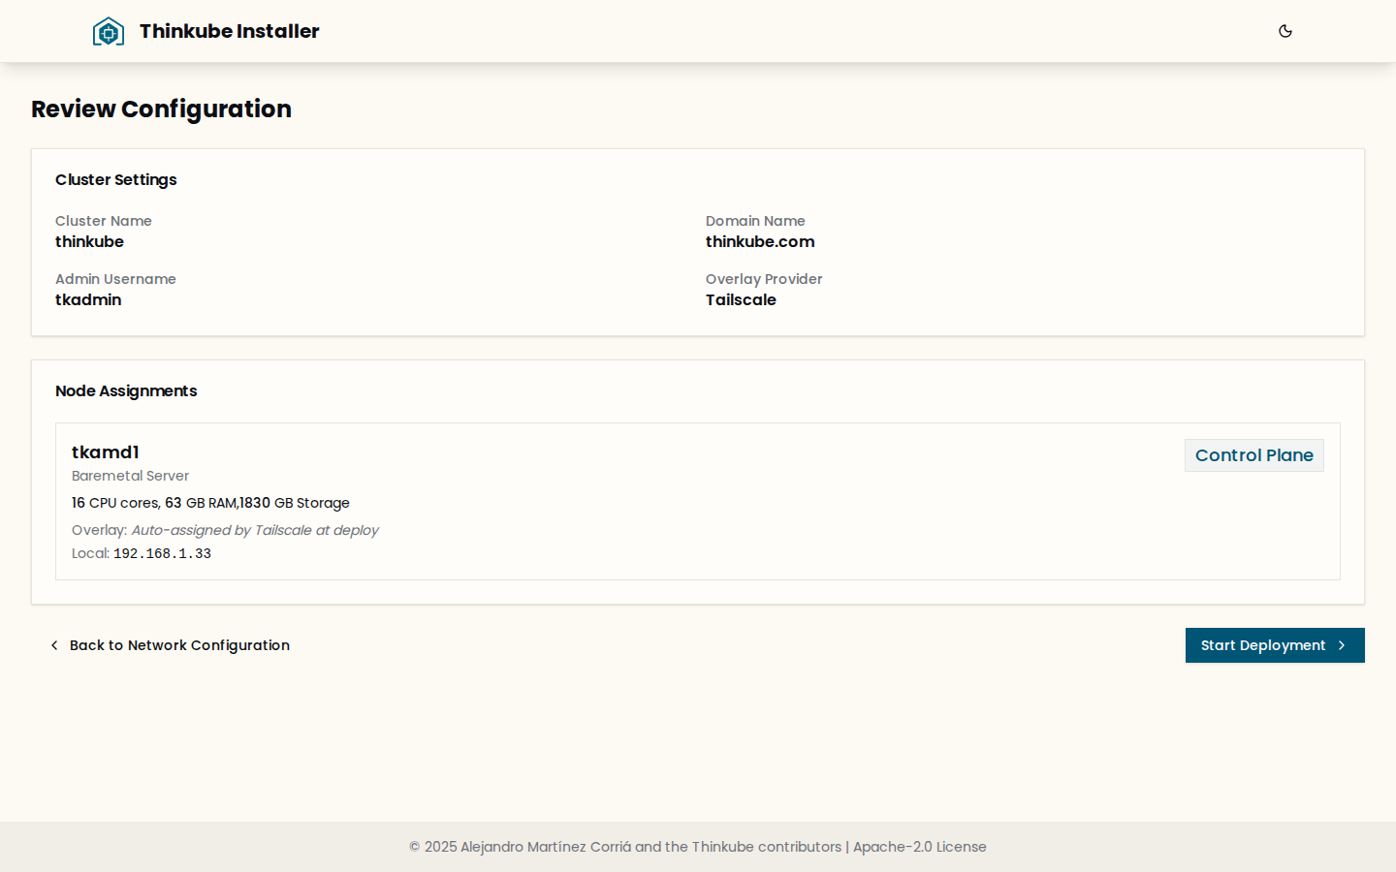This screenshot has width=1396, height=872.
Task: Click the Review Configuration heading
Action: (161, 109)
